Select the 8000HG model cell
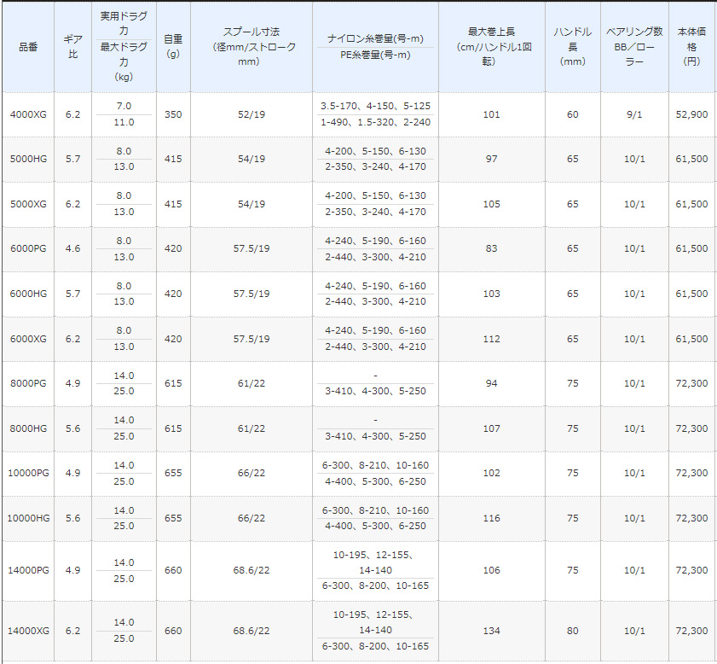The image size is (717, 664). pos(28,428)
